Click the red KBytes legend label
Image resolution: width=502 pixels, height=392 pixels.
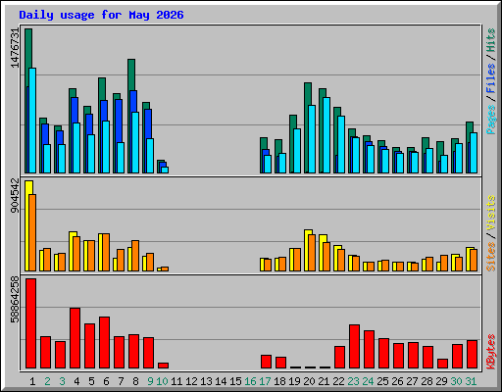click(490, 352)
